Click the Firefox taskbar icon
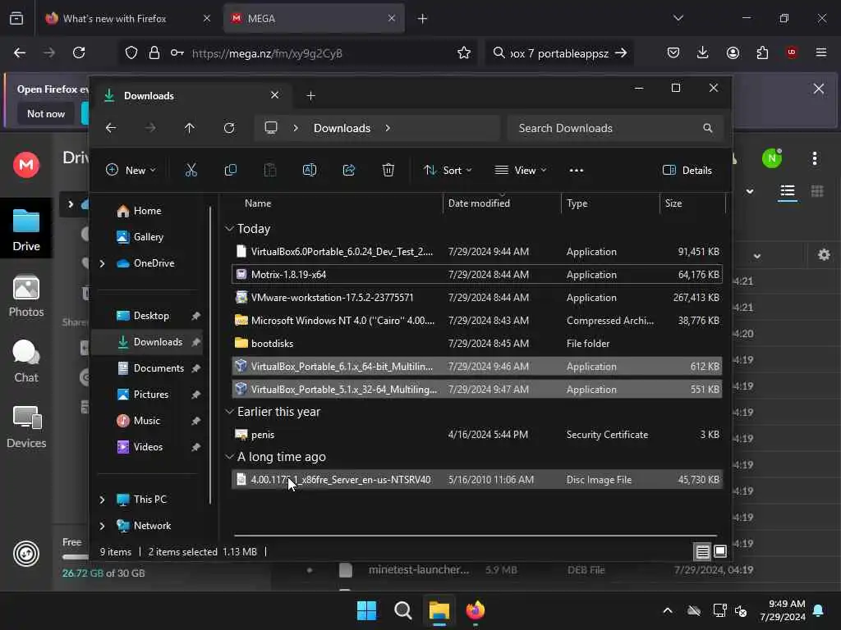The width and height of the screenshot is (841, 630). pyautogui.click(x=476, y=610)
